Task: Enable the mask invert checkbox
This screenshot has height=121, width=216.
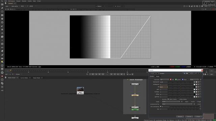Action: (190, 102)
